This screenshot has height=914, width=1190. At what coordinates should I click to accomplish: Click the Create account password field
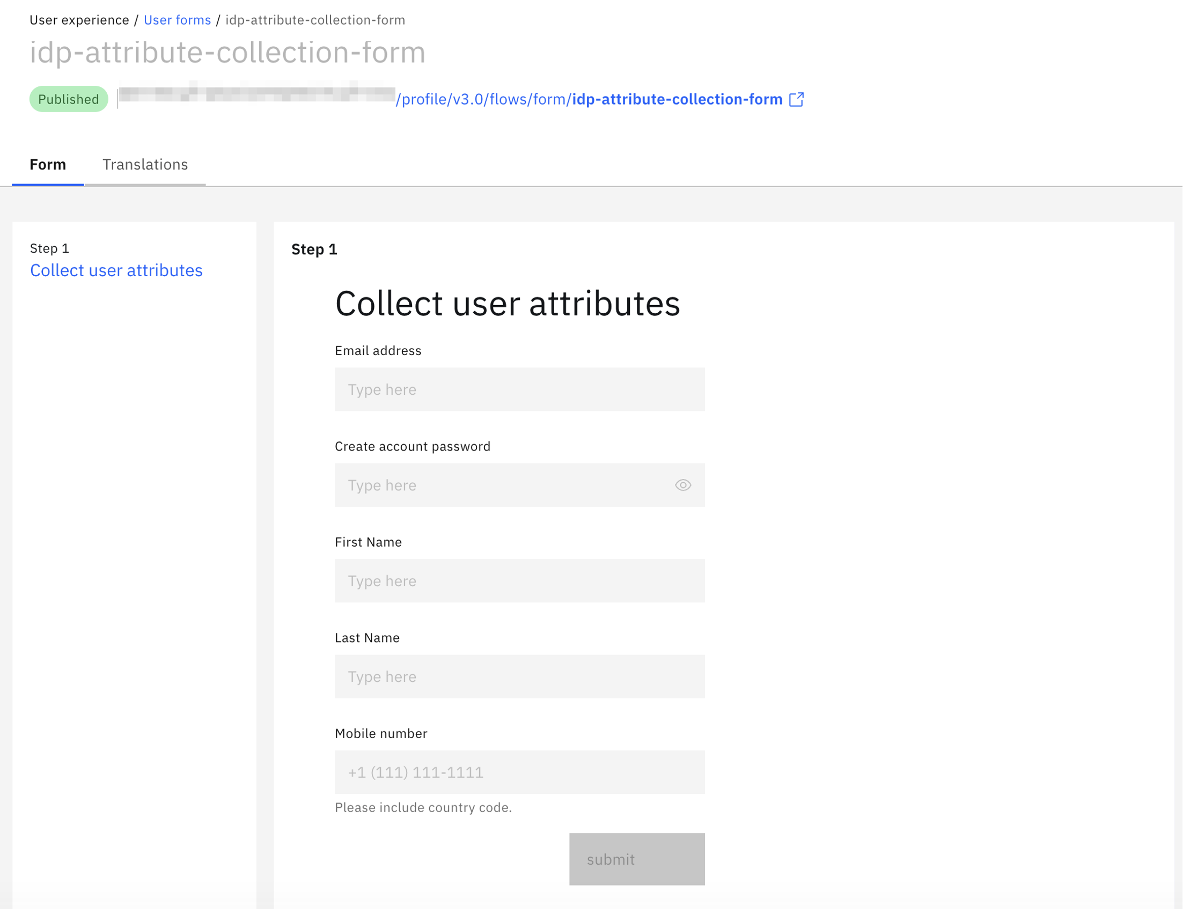[x=520, y=485]
